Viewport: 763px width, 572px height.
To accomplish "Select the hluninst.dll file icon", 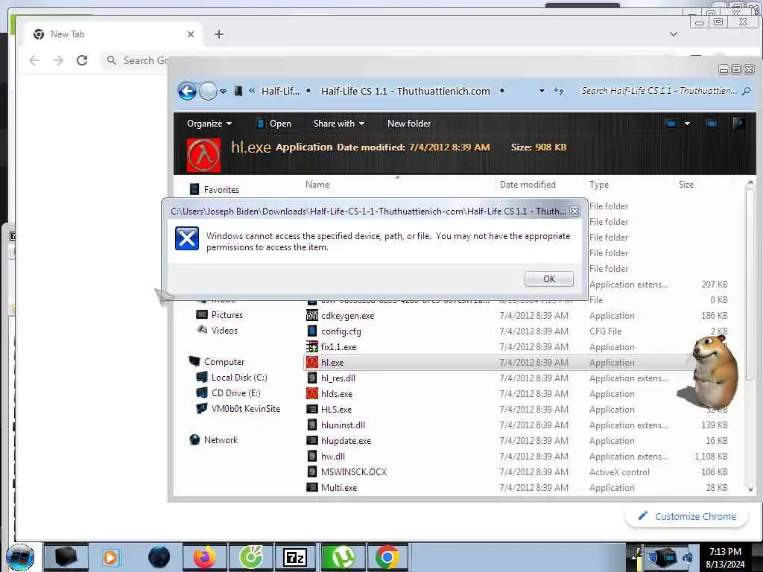I will pyautogui.click(x=312, y=425).
